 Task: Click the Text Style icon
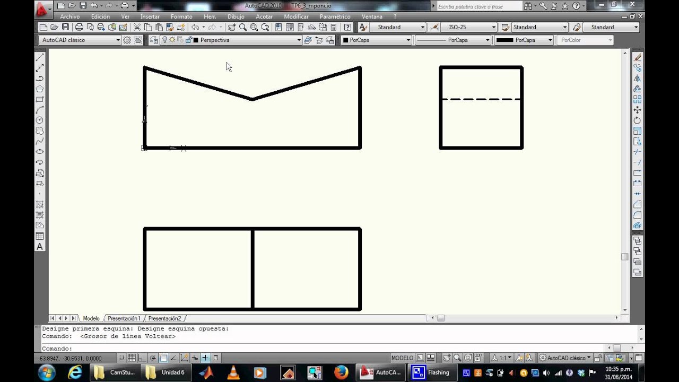tap(363, 27)
